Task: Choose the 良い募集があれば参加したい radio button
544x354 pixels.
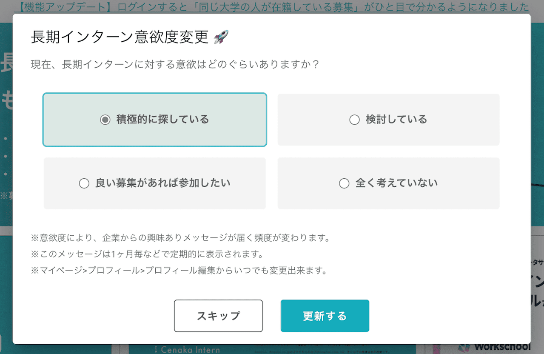Action: [84, 183]
